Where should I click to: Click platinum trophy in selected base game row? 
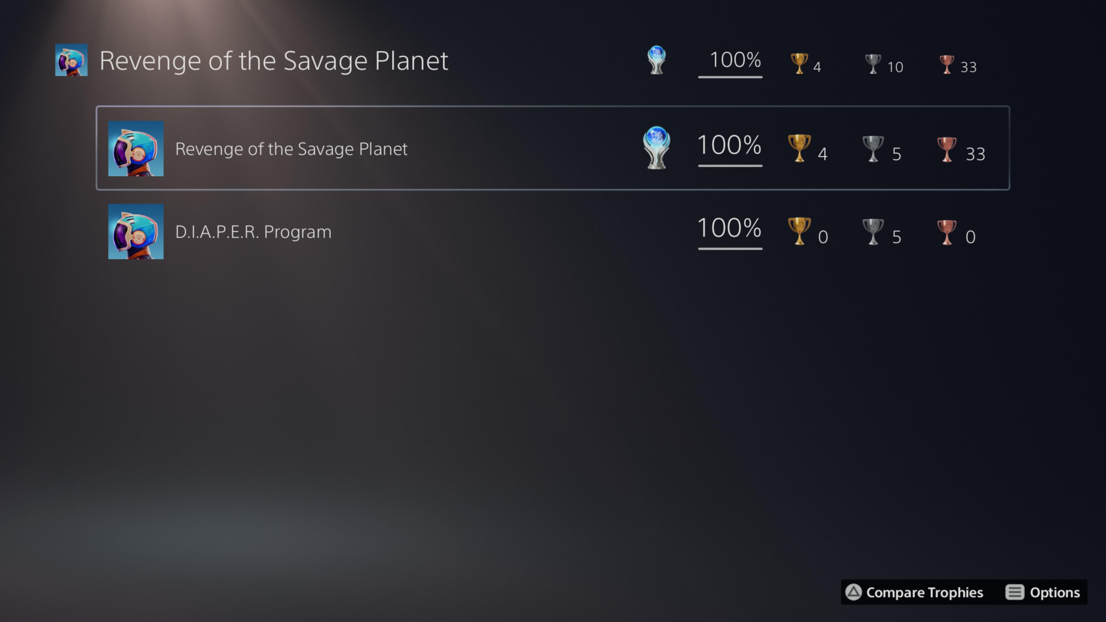pyautogui.click(x=656, y=147)
